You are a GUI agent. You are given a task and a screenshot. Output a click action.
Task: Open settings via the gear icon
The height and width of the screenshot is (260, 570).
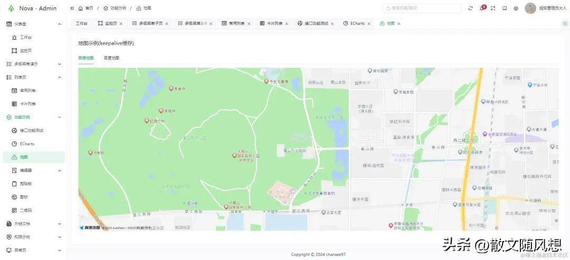[x=516, y=8]
